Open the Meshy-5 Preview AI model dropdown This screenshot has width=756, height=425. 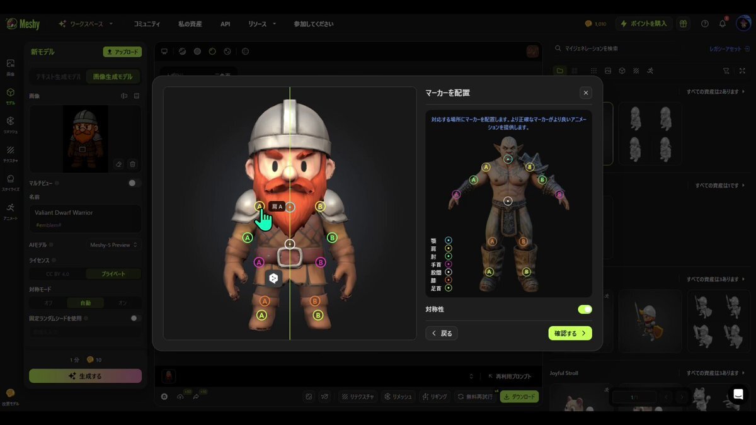[x=113, y=245]
